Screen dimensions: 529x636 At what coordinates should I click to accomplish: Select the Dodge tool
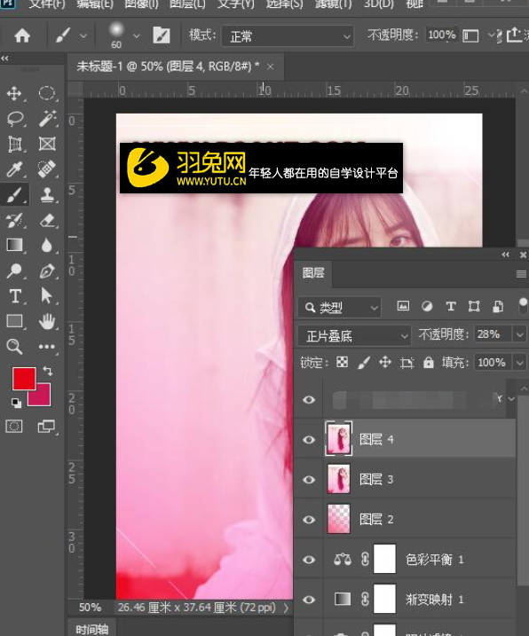click(x=14, y=271)
